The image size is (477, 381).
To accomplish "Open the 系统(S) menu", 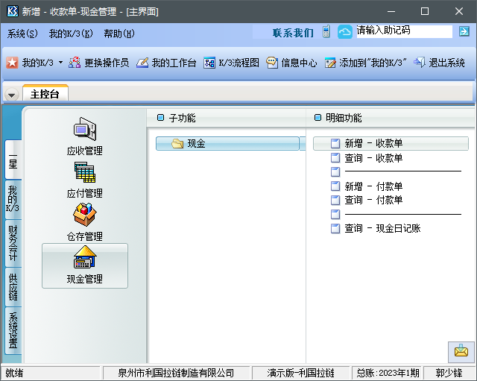I will point(22,34).
